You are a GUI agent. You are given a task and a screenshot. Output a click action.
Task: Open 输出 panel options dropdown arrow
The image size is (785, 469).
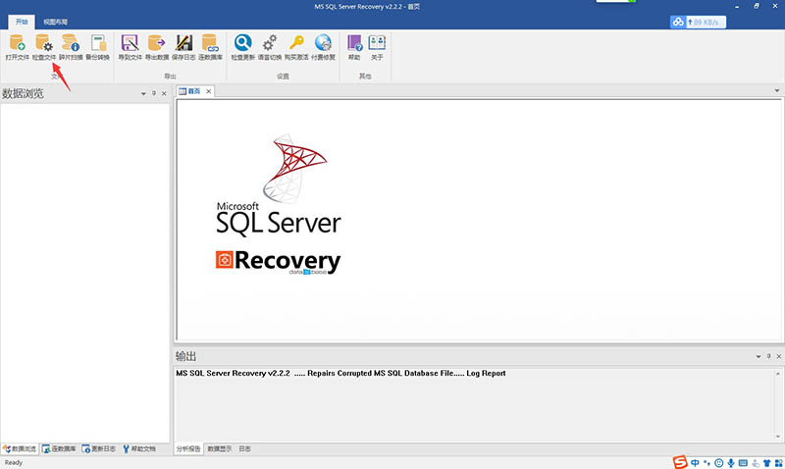759,356
